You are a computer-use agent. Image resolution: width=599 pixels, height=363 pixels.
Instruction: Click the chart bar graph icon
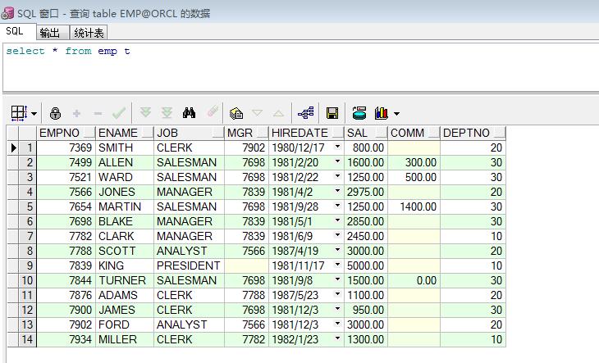pyautogui.click(x=382, y=113)
